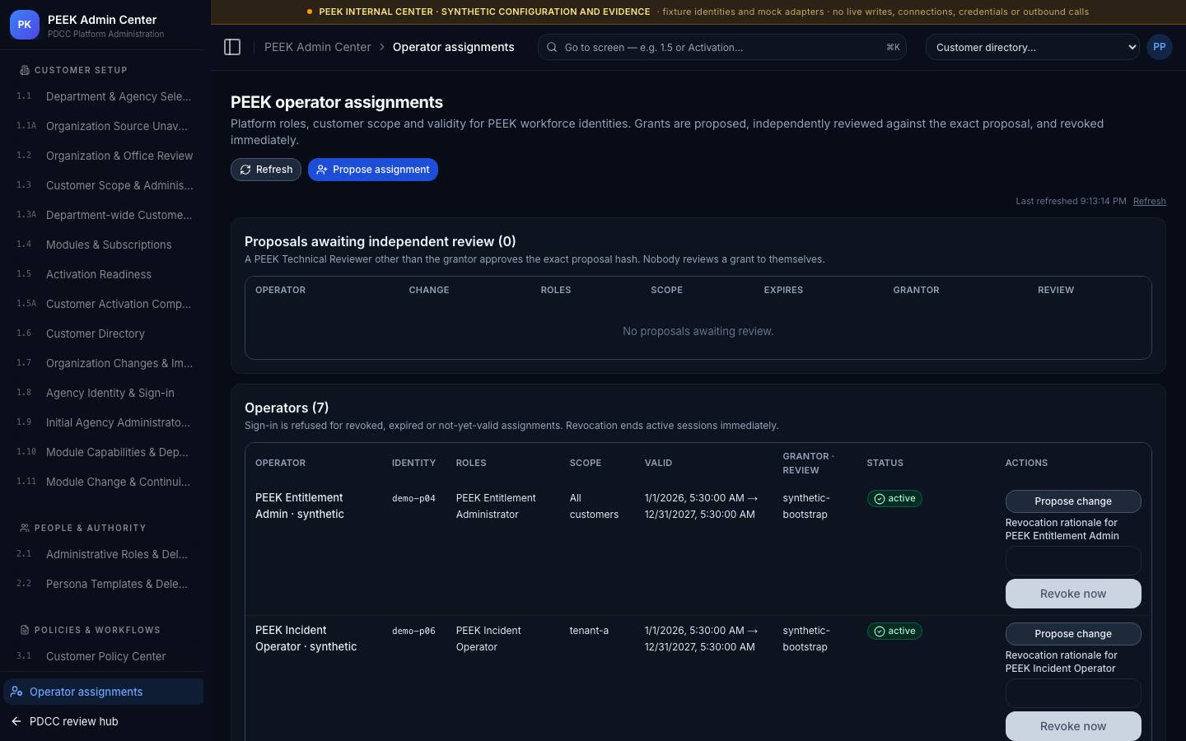Click the Refresh button
The width and height of the screenshot is (1186, 741).
pyautogui.click(x=266, y=170)
